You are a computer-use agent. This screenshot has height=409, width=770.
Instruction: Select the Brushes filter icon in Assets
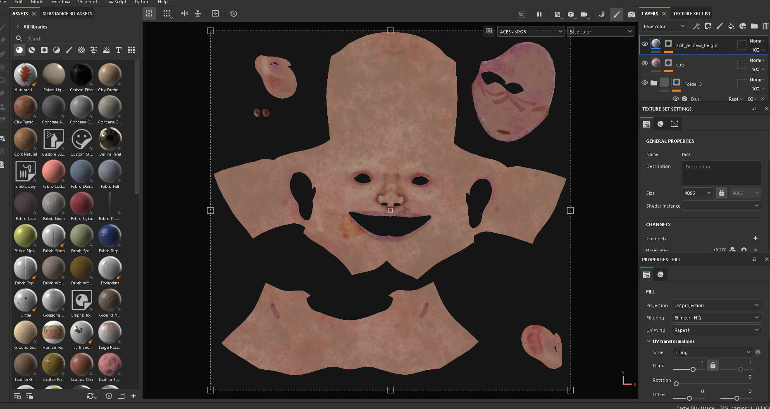click(69, 50)
